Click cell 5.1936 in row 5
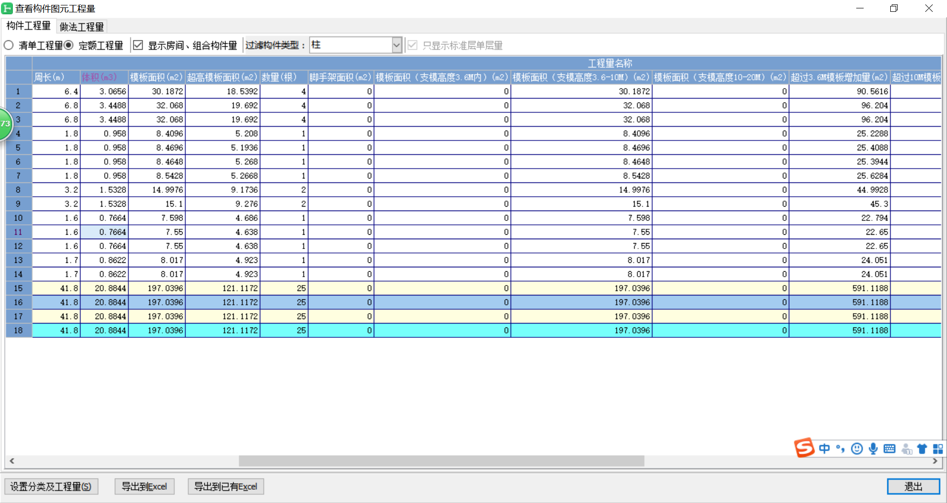The height and width of the screenshot is (503, 947). click(222, 147)
